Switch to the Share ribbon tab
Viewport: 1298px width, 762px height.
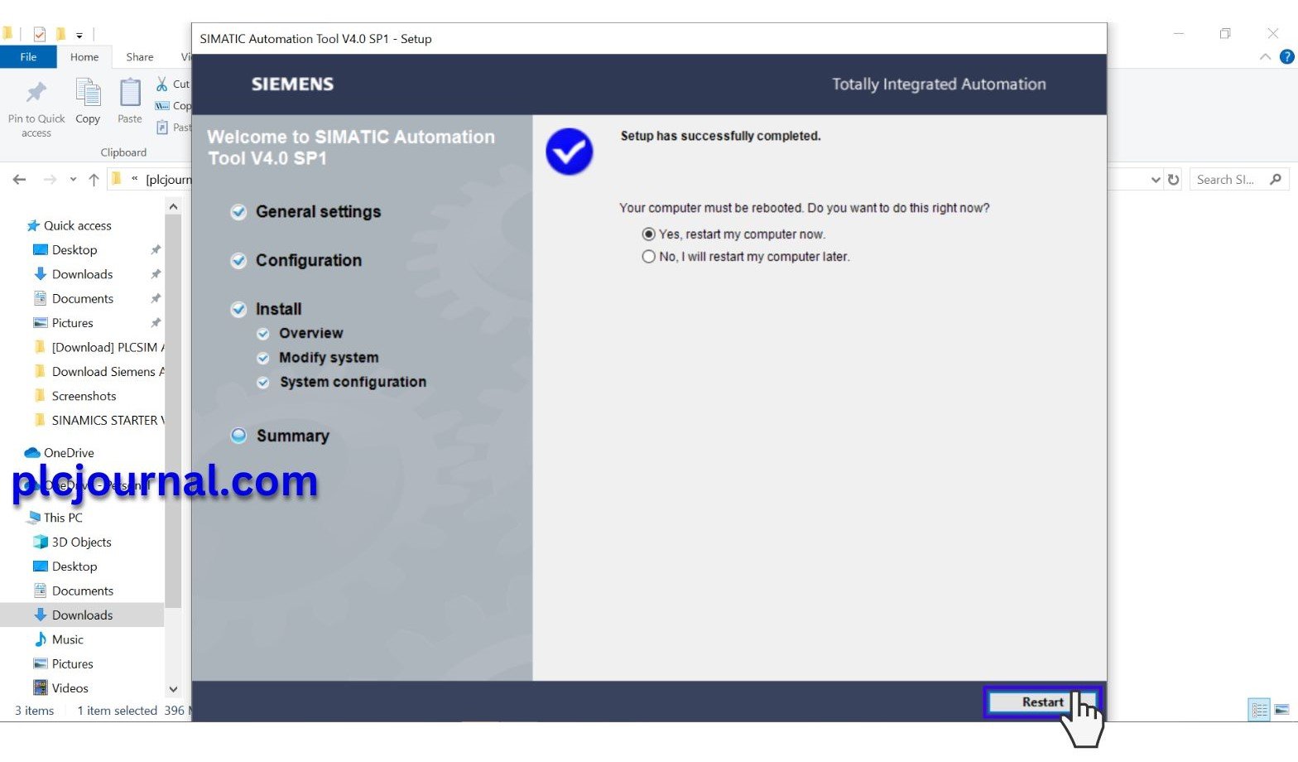(140, 57)
